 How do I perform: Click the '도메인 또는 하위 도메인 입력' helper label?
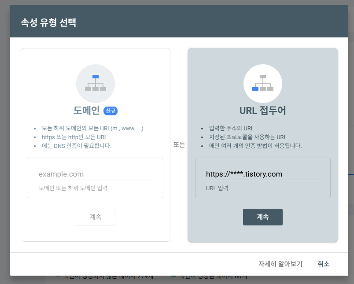[73, 188]
